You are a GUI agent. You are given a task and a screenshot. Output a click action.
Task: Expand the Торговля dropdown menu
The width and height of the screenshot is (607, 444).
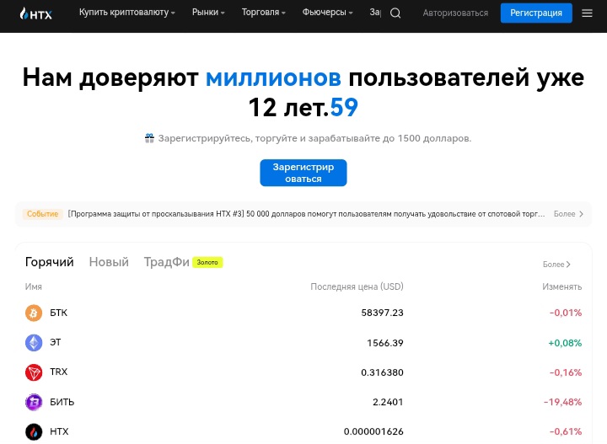tap(264, 13)
